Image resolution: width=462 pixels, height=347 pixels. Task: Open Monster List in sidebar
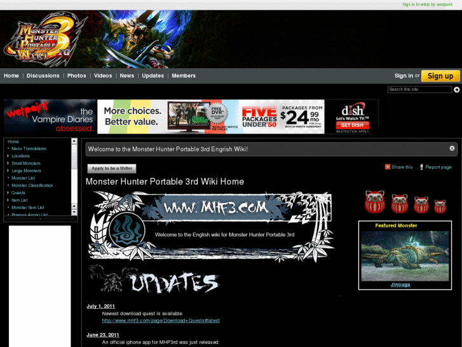coord(24,178)
